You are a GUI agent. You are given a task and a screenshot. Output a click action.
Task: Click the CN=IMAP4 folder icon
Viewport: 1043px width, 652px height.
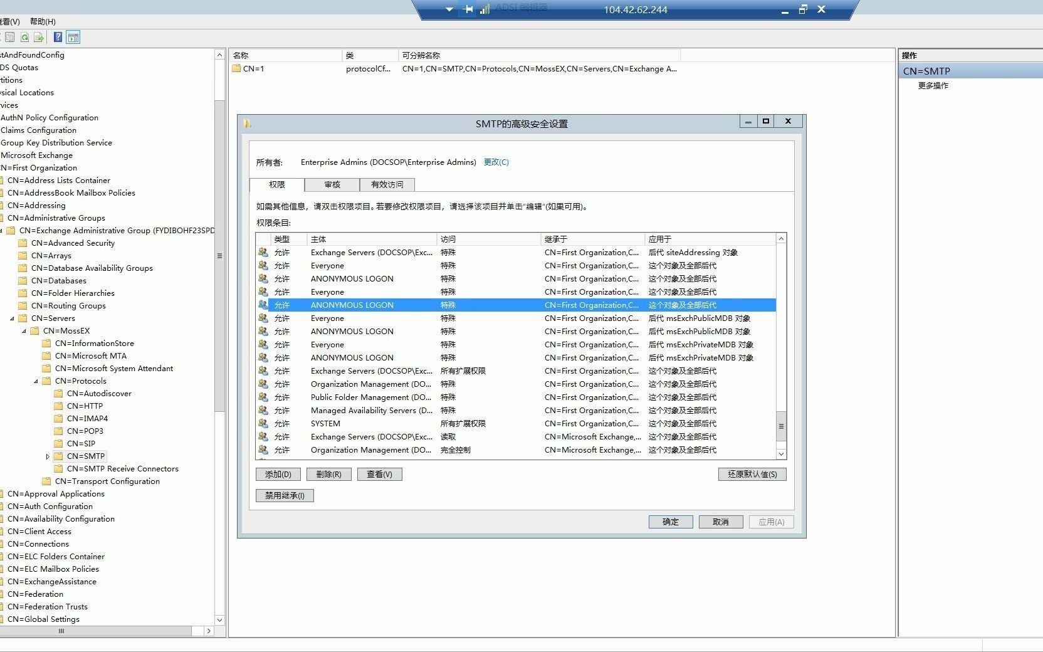pyautogui.click(x=58, y=418)
